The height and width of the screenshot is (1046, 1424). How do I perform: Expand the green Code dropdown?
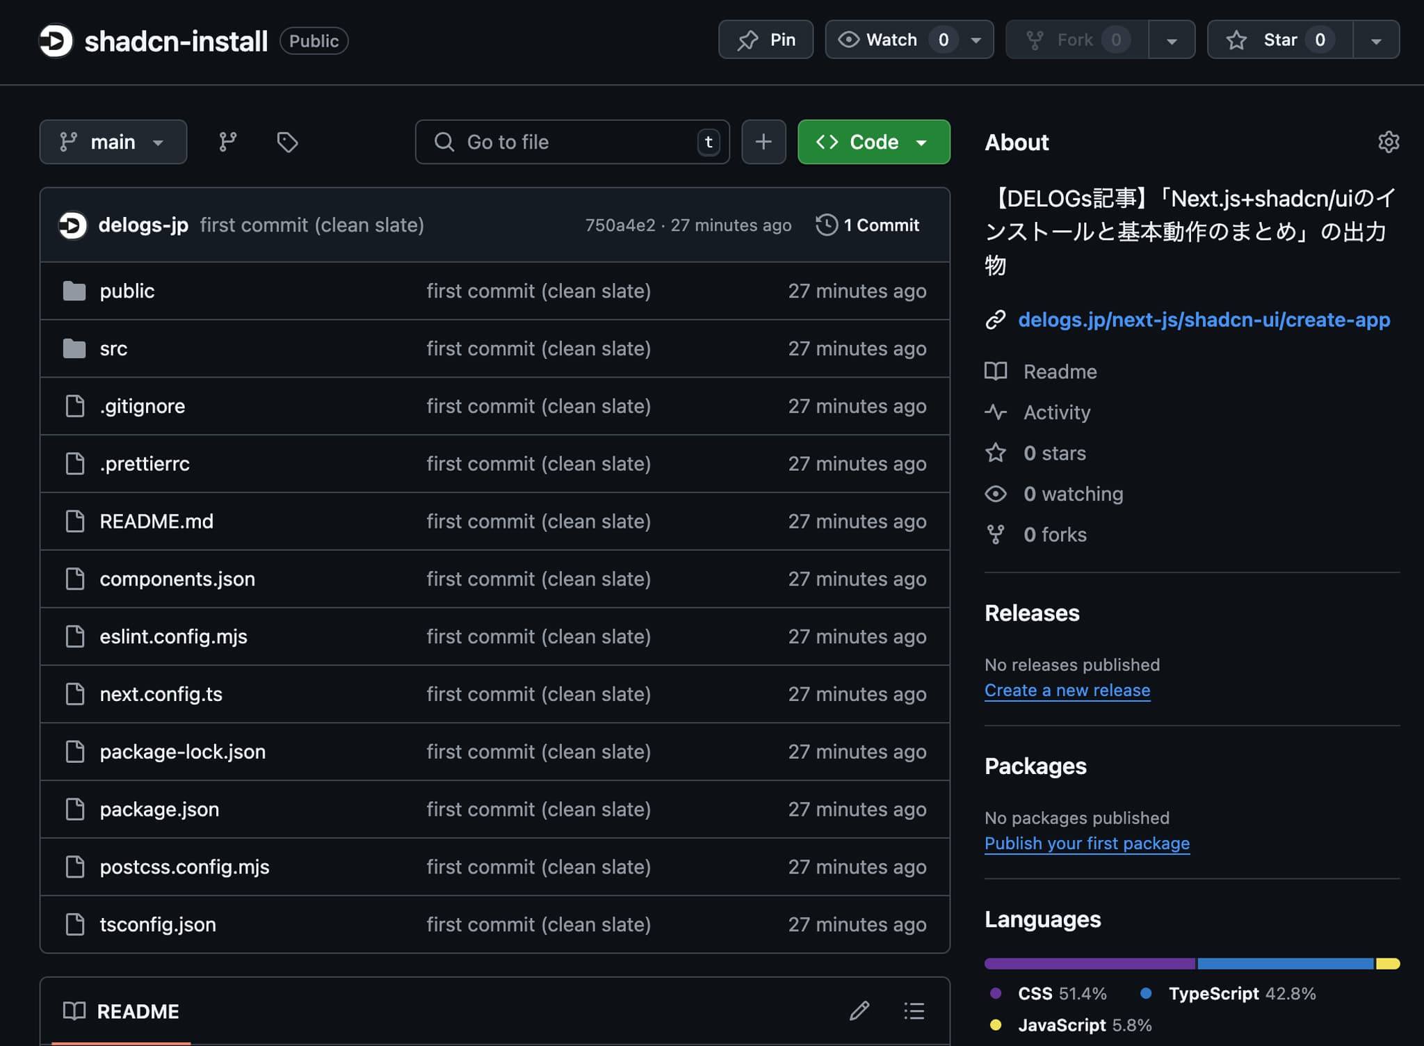(x=874, y=142)
